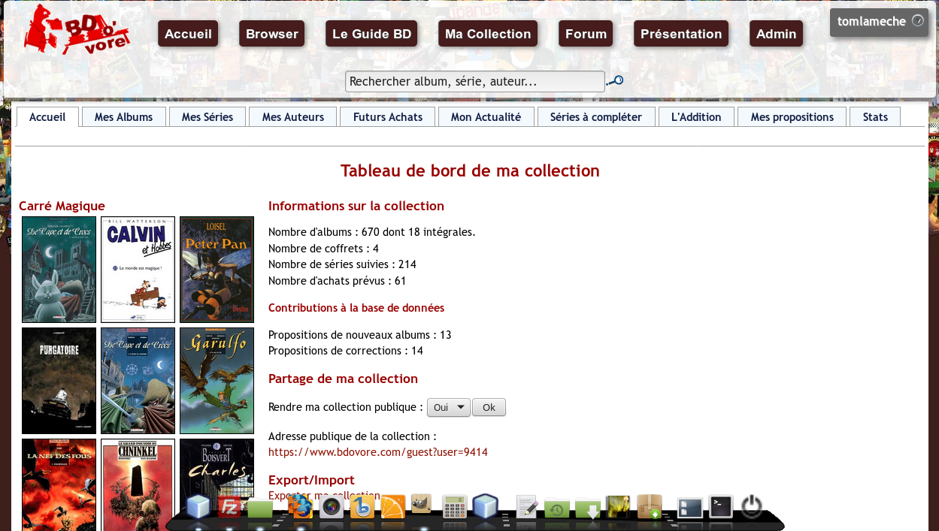Open the De Cape et de Crocs sword cover

click(x=138, y=381)
